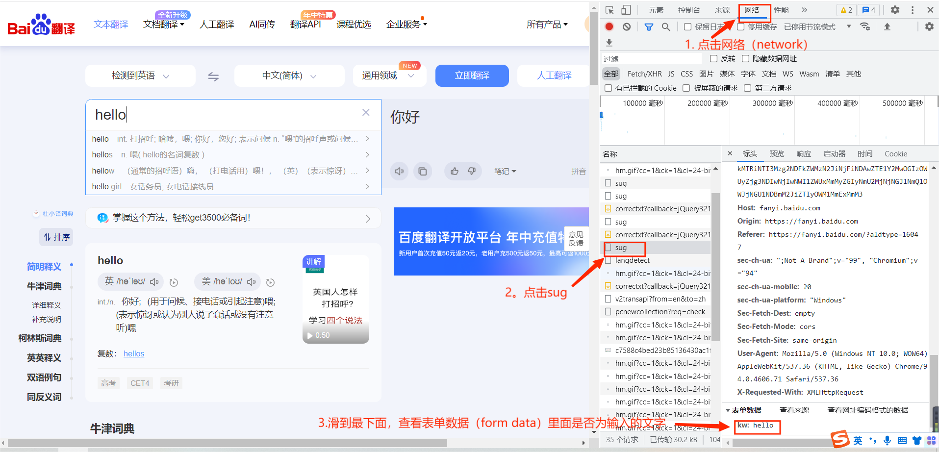Expand the 企业服务 menu in the navbar
Screen dimensions: 939x452
tap(406, 25)
